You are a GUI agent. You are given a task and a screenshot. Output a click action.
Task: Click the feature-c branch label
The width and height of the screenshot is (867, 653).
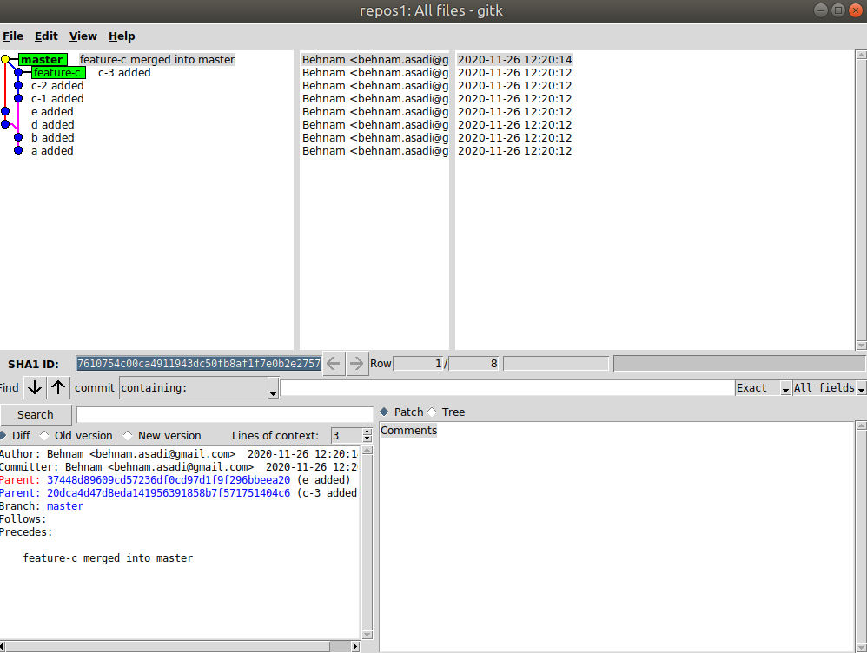tap(57, 73)
